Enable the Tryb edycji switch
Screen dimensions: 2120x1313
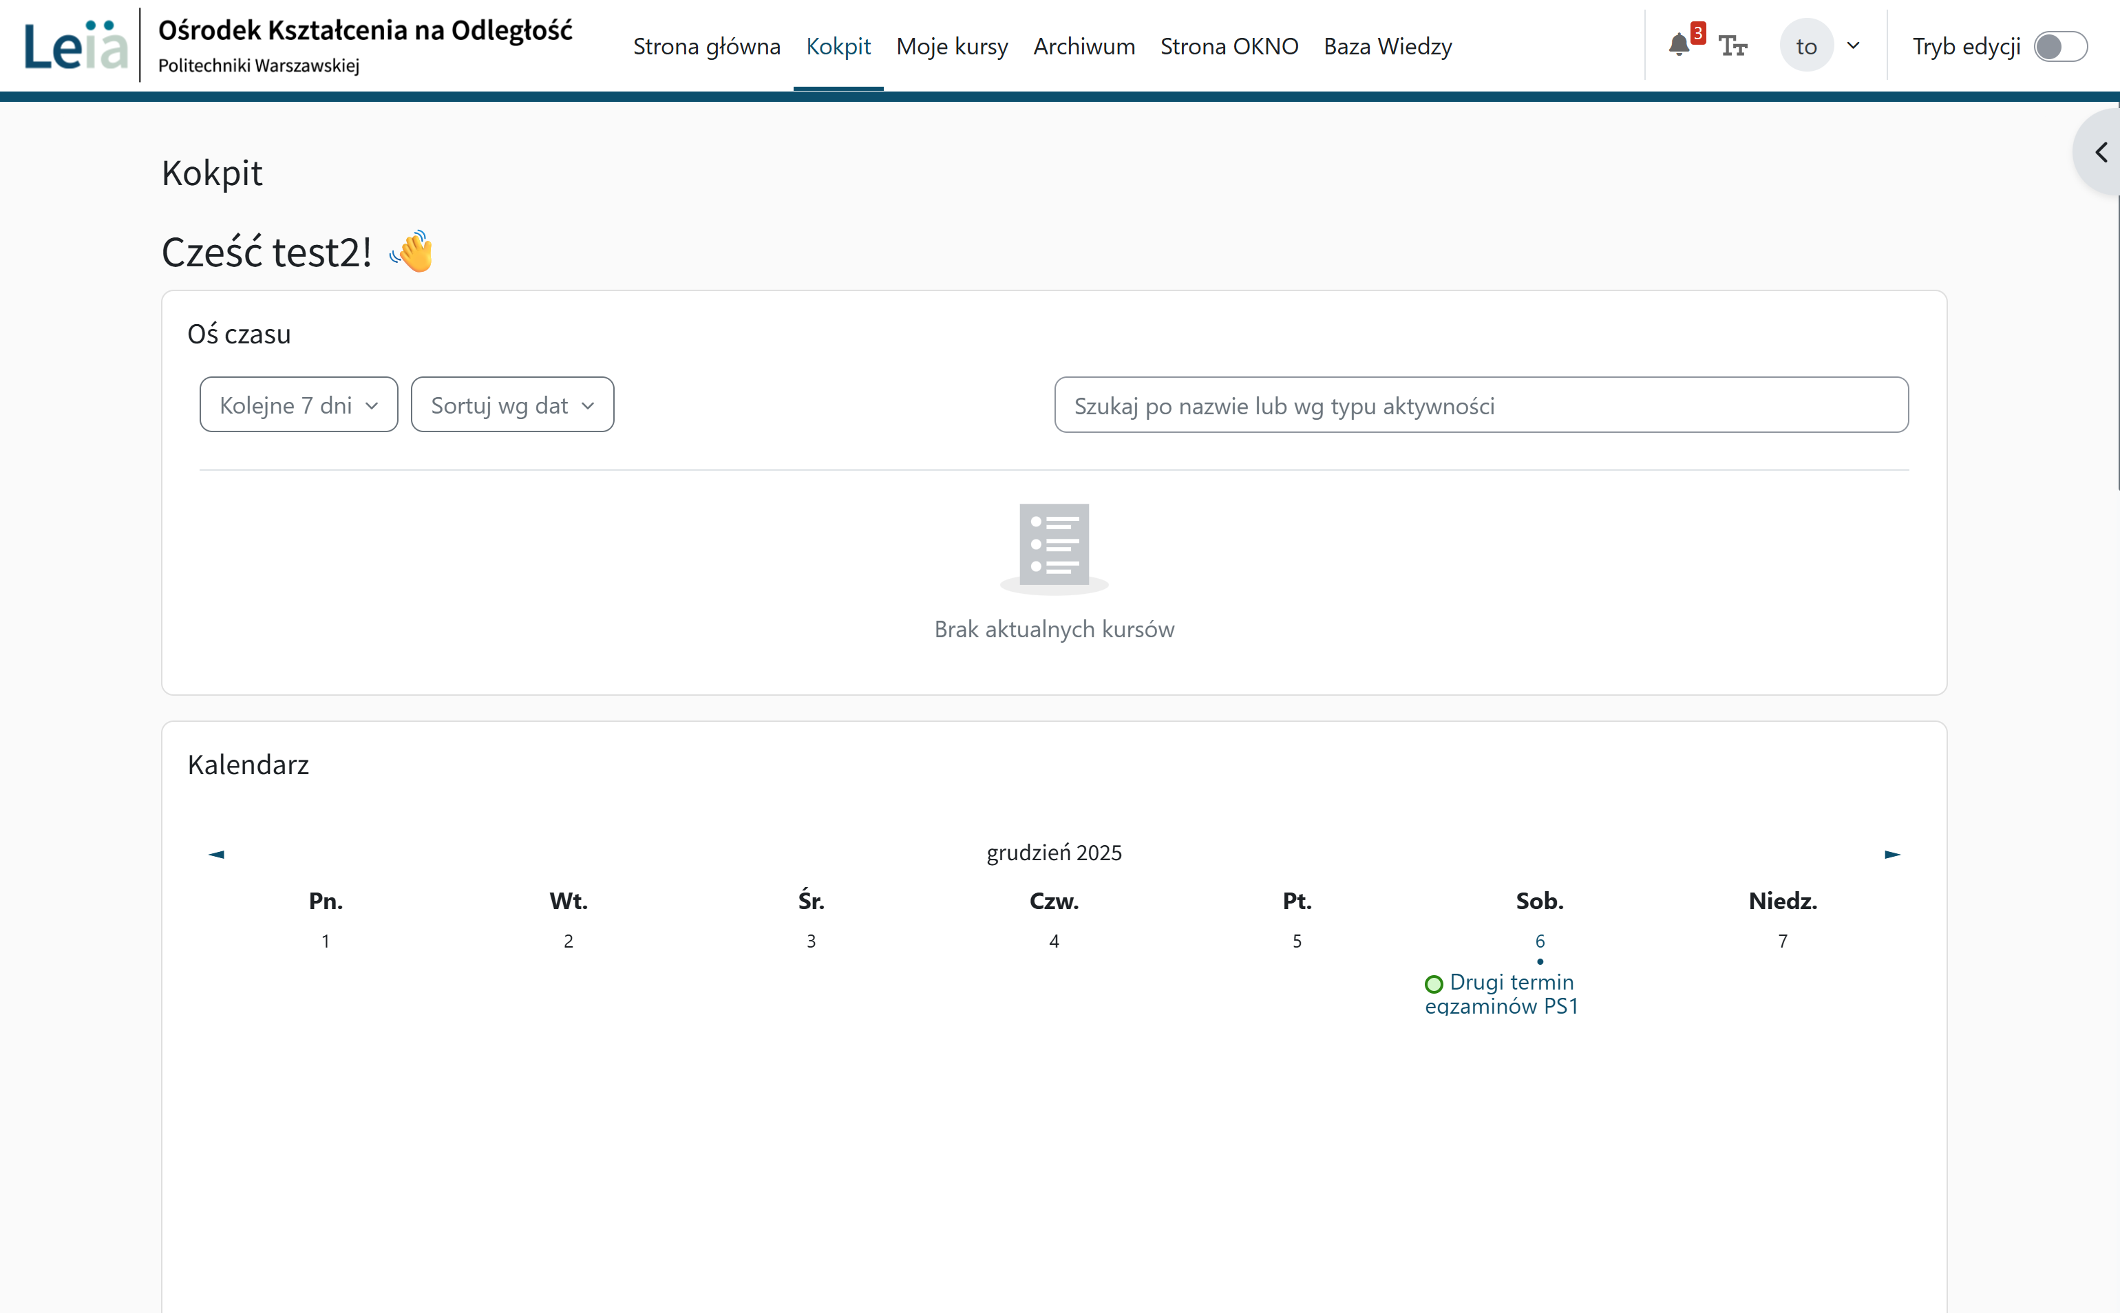[x=2060, y=46]
